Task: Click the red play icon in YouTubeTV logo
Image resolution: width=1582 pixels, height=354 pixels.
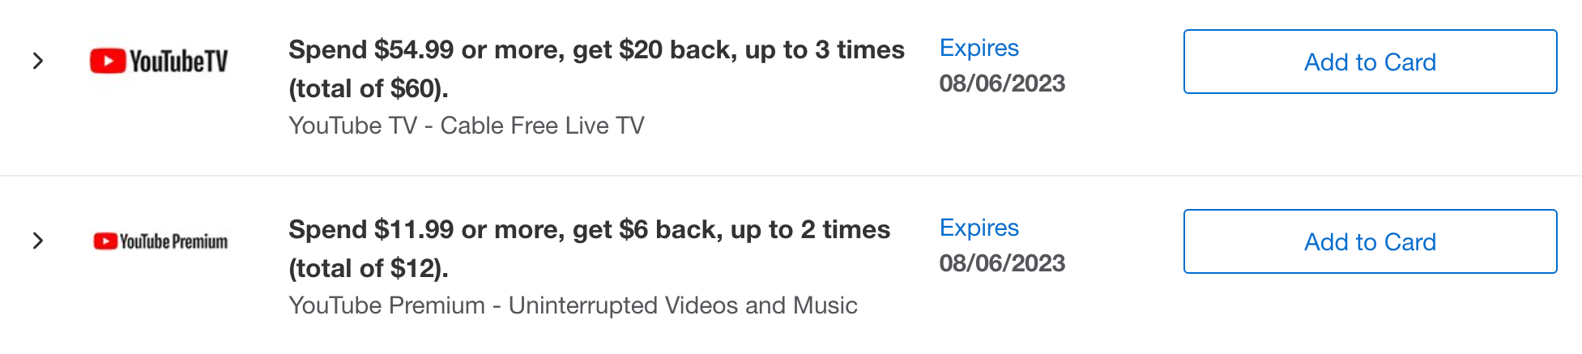Action: tap(107, 61)
